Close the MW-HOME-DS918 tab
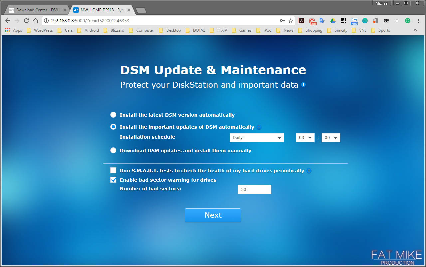The height and width of the screenshot is (267, 426). 129,10
